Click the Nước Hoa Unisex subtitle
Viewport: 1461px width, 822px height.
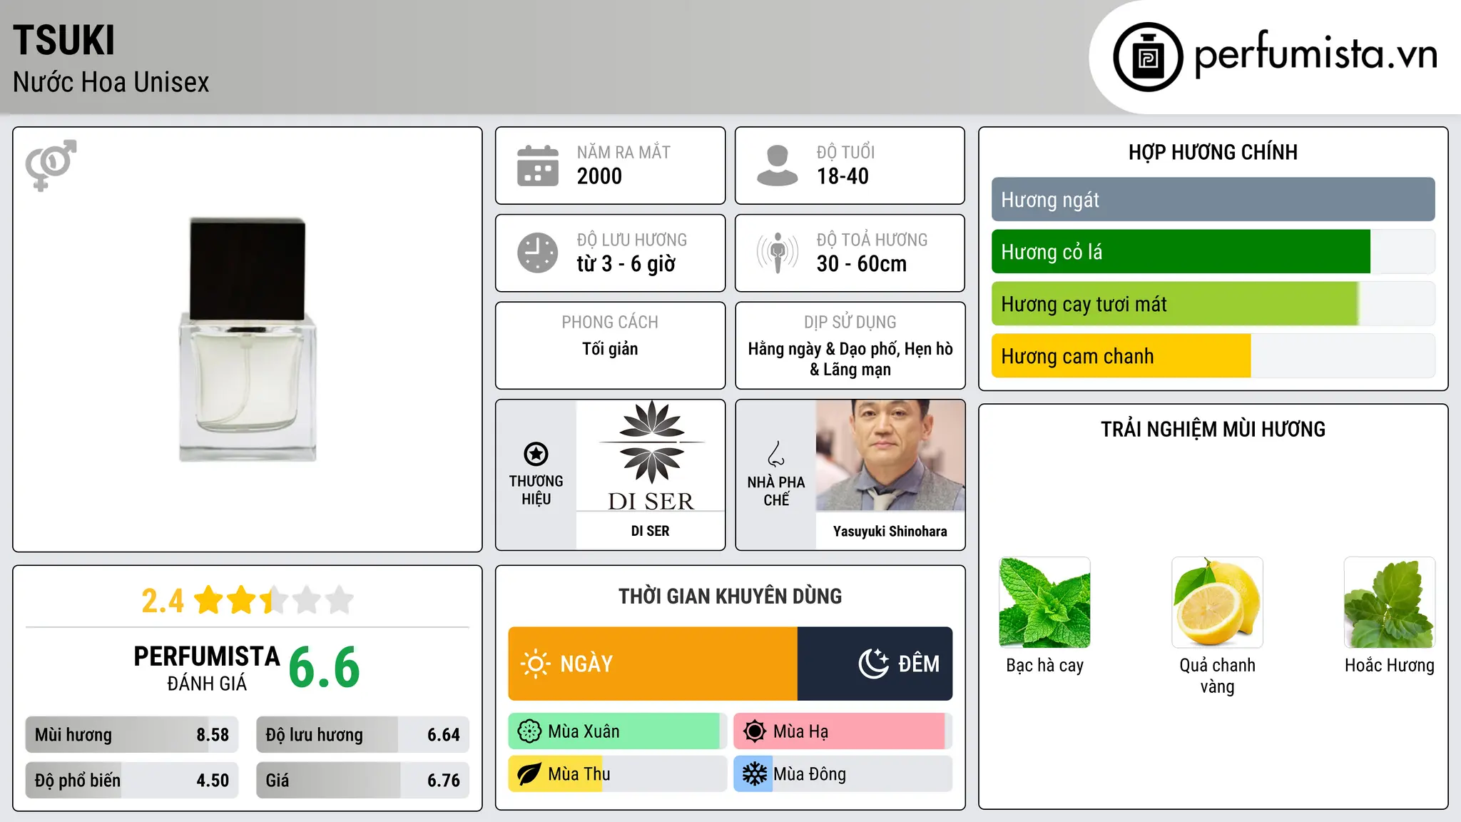pos(111,83)
